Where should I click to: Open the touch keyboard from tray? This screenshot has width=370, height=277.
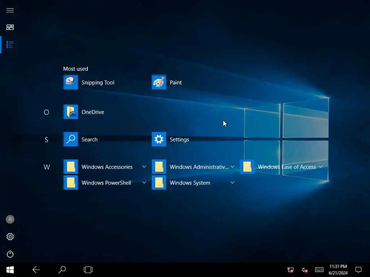(319, 270)
